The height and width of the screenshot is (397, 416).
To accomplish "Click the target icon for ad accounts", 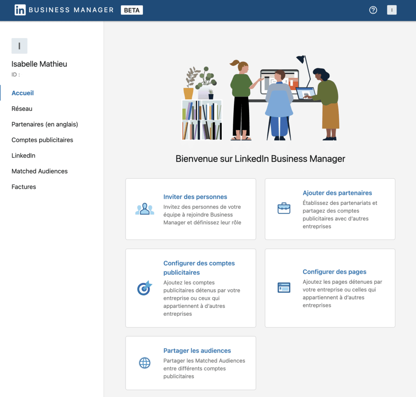I will [144, 288].
